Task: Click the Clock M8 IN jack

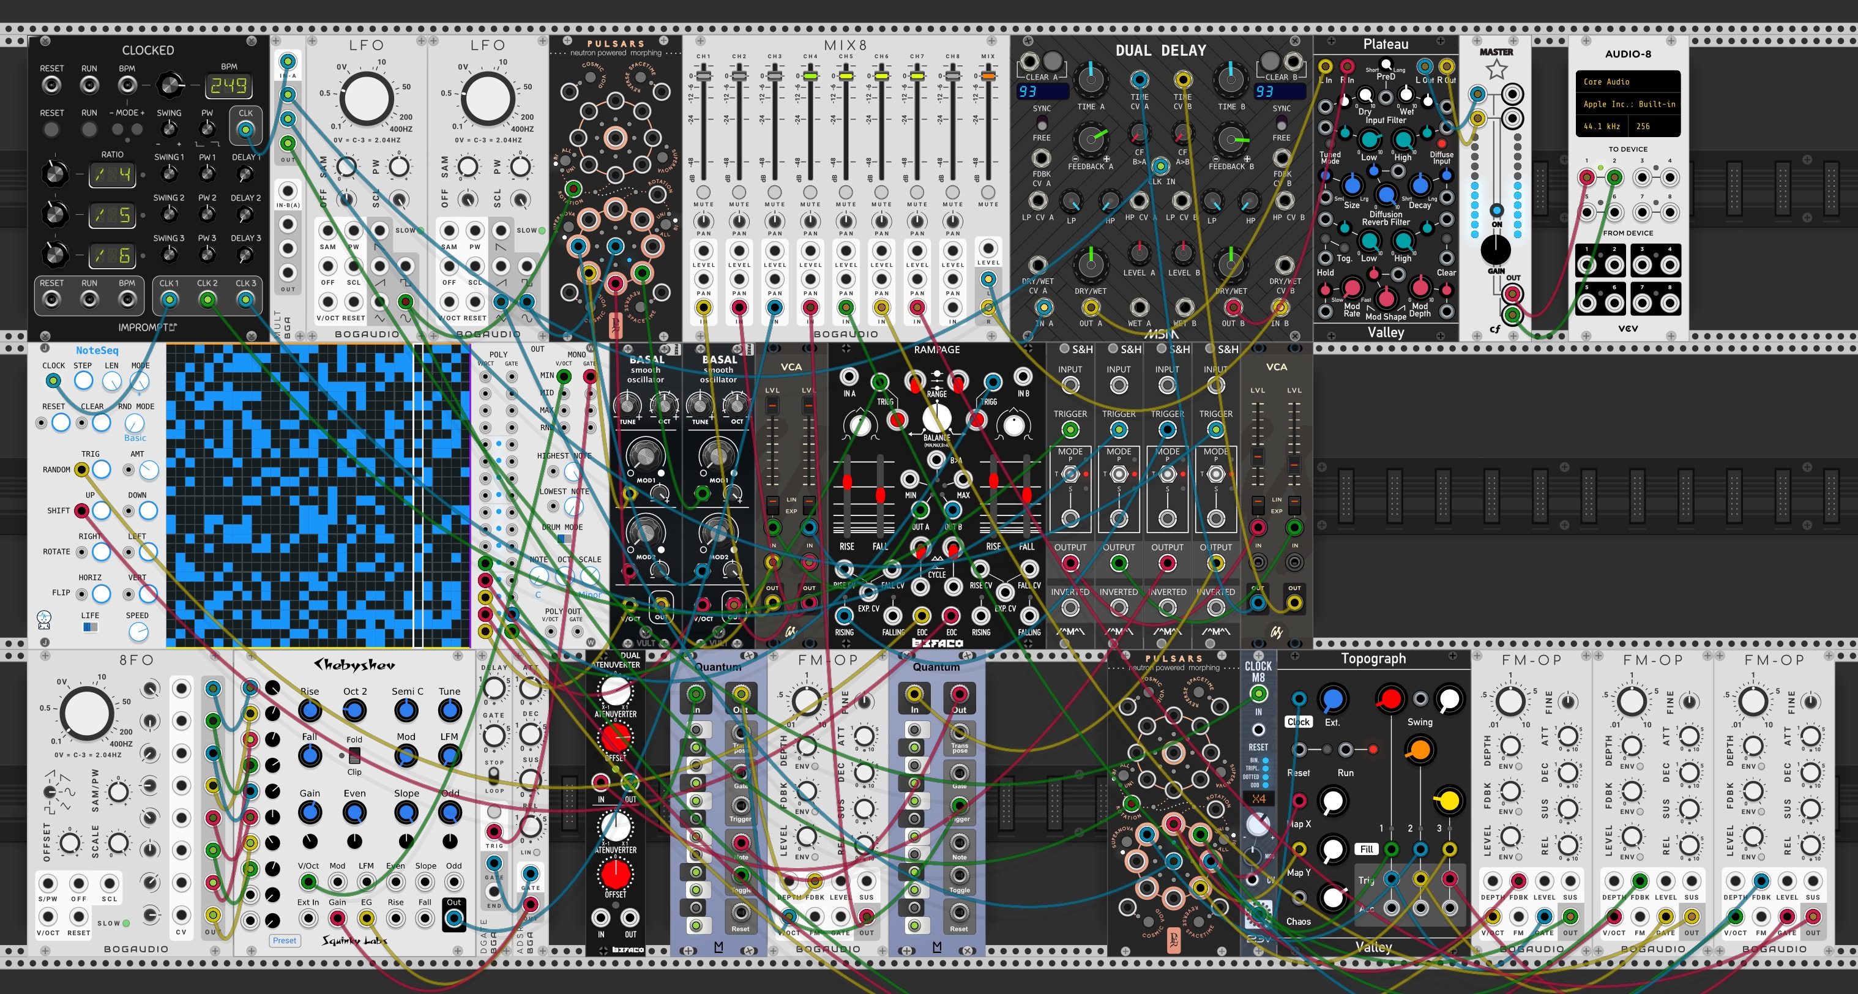Action: (x=1258, y=694)
